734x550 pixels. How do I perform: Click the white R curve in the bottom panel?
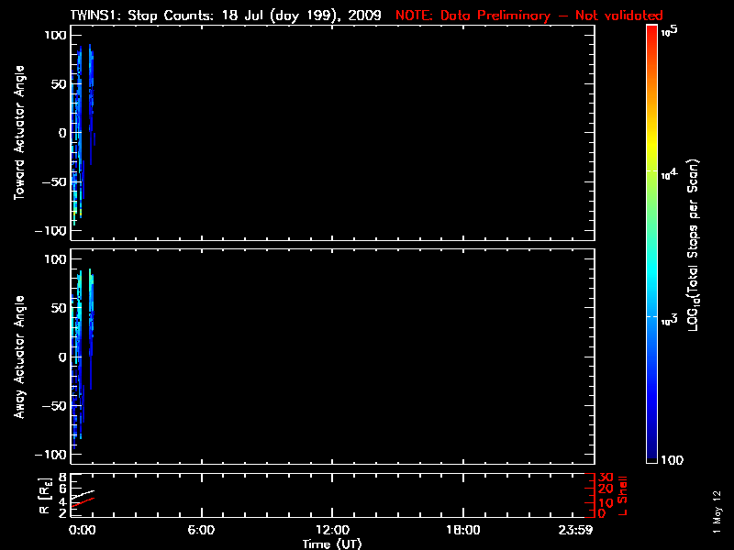(x=83, y=494)
